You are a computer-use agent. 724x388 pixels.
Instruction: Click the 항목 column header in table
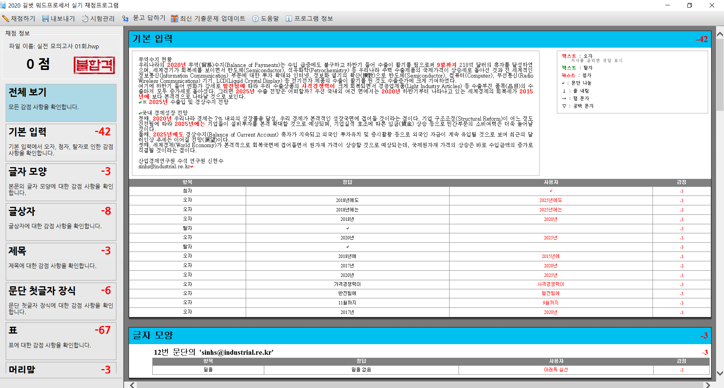pyautogui.click(x=188, y=182)
